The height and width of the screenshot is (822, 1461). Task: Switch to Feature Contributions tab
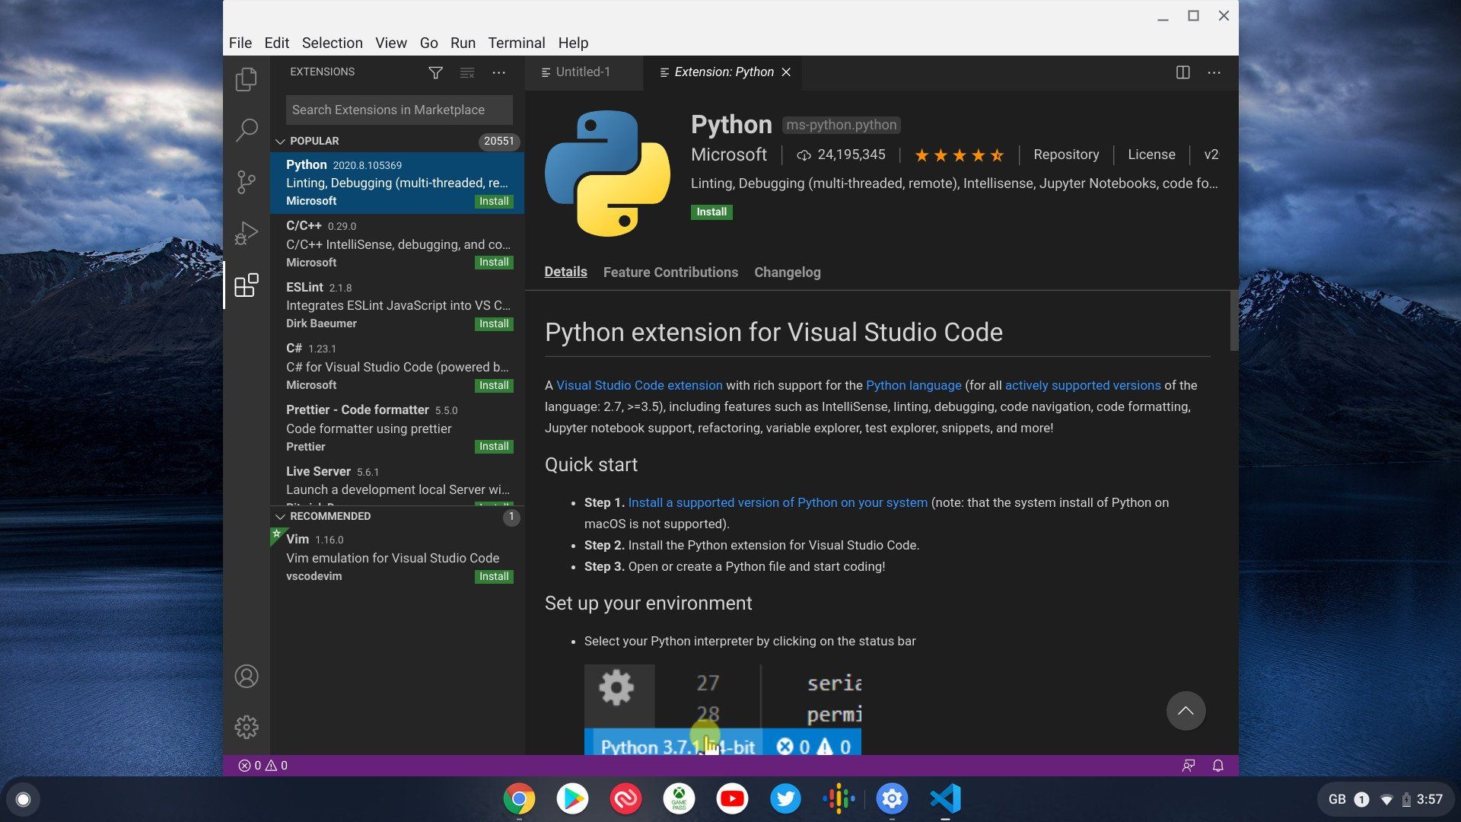point(670,272)
